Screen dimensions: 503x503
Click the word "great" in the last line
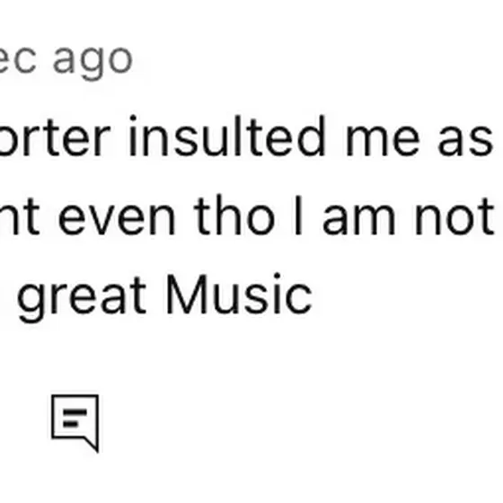pos(82,298)
